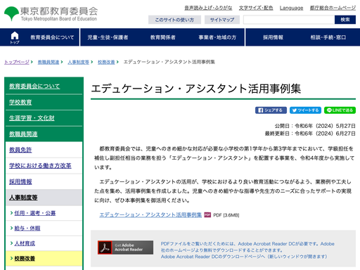The width and height of the screenshot is (360, 270).
Task: Open the Language link
Action: pyautogui.click(x=291, y=8)
